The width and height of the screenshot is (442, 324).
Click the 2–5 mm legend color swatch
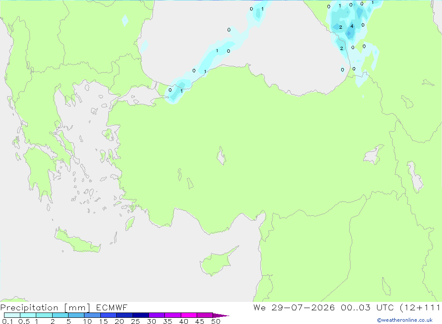[x=60, y=315]
